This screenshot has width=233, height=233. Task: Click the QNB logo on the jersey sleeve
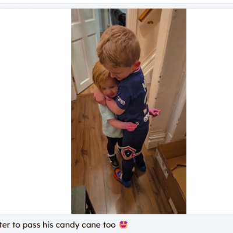click(x=121, y=101)
